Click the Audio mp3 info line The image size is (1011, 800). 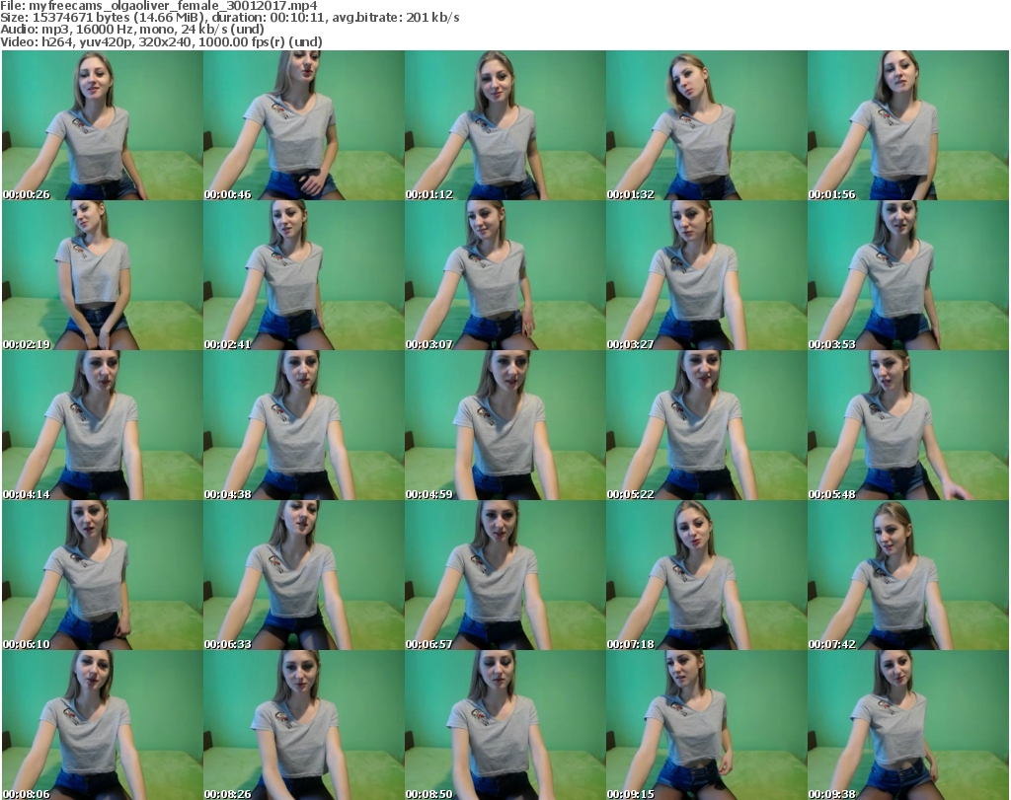(x=132, y=30)
